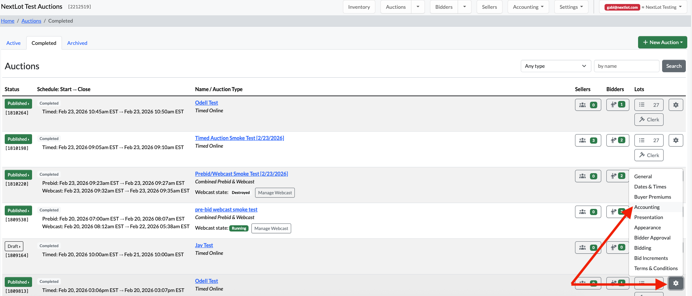Open Clerk for Timed Auction Smoke Test
Image resolution: width=692 pixels, height=296 pixels.
pyautogui.click(x=649, y=155)
